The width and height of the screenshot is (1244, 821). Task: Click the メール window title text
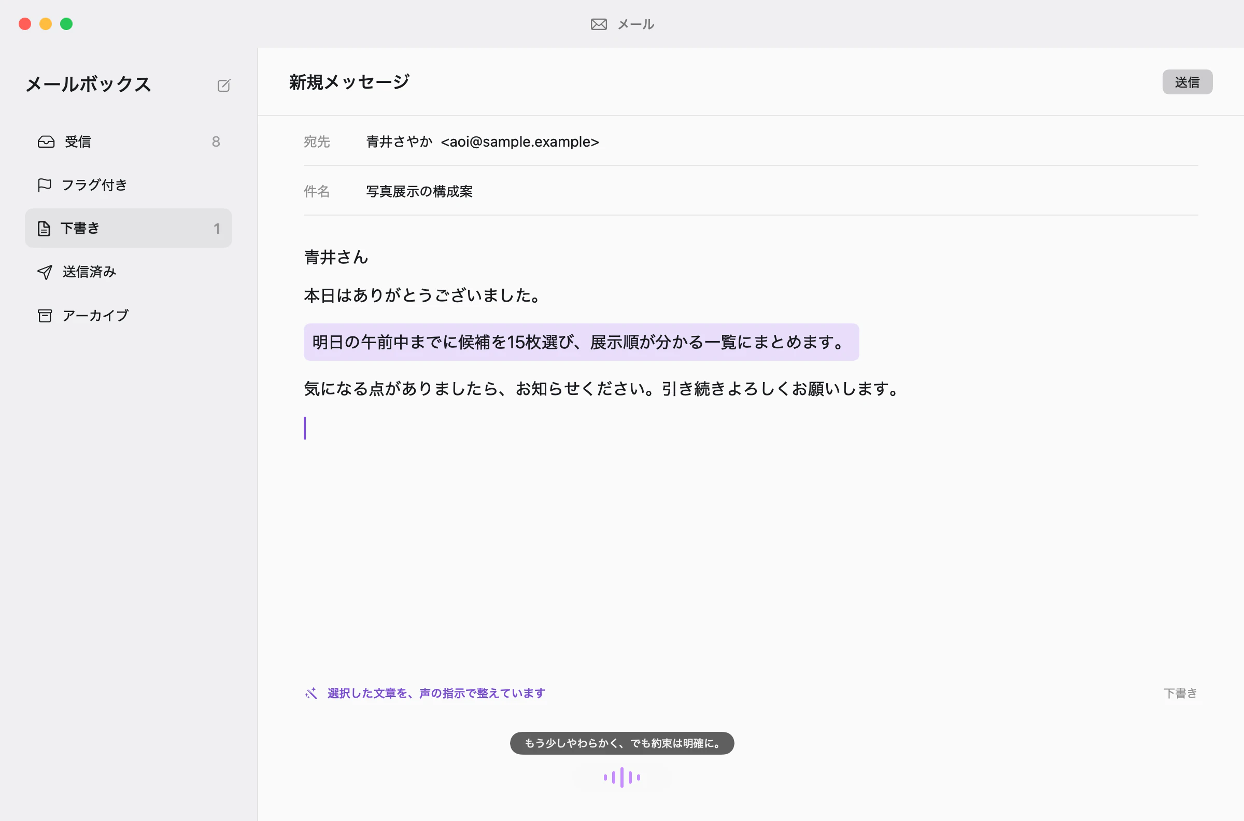pos(635,24)
